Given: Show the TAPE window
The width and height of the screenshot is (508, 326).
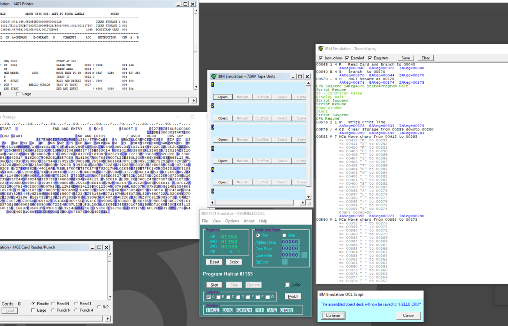Looking at the screenshot, I should [271, 310].
